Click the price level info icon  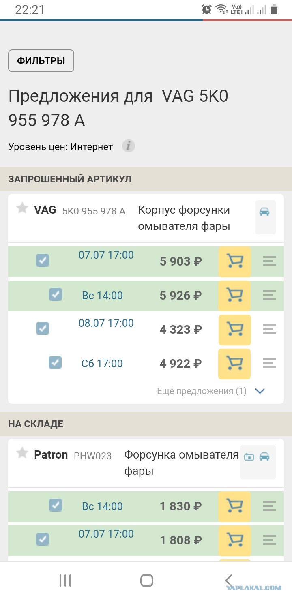(x=129, y=146)
